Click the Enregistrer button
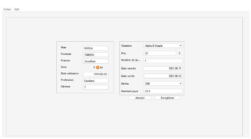Screen dimensions: 251x139 (167, 98)
